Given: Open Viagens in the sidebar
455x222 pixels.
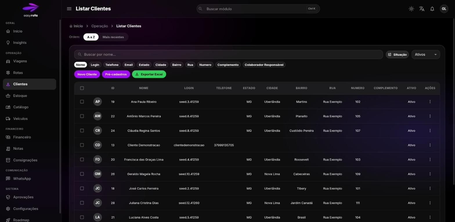Looking at the screenshot, I should 29,61.
